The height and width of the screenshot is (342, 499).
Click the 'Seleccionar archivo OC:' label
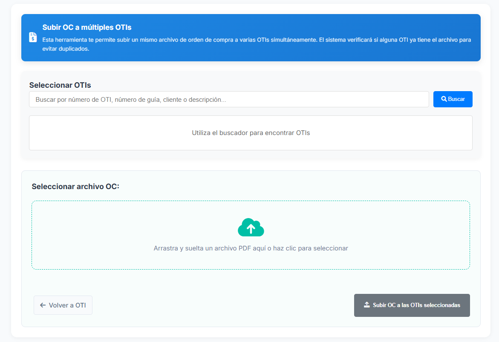[x=75, y=187]
